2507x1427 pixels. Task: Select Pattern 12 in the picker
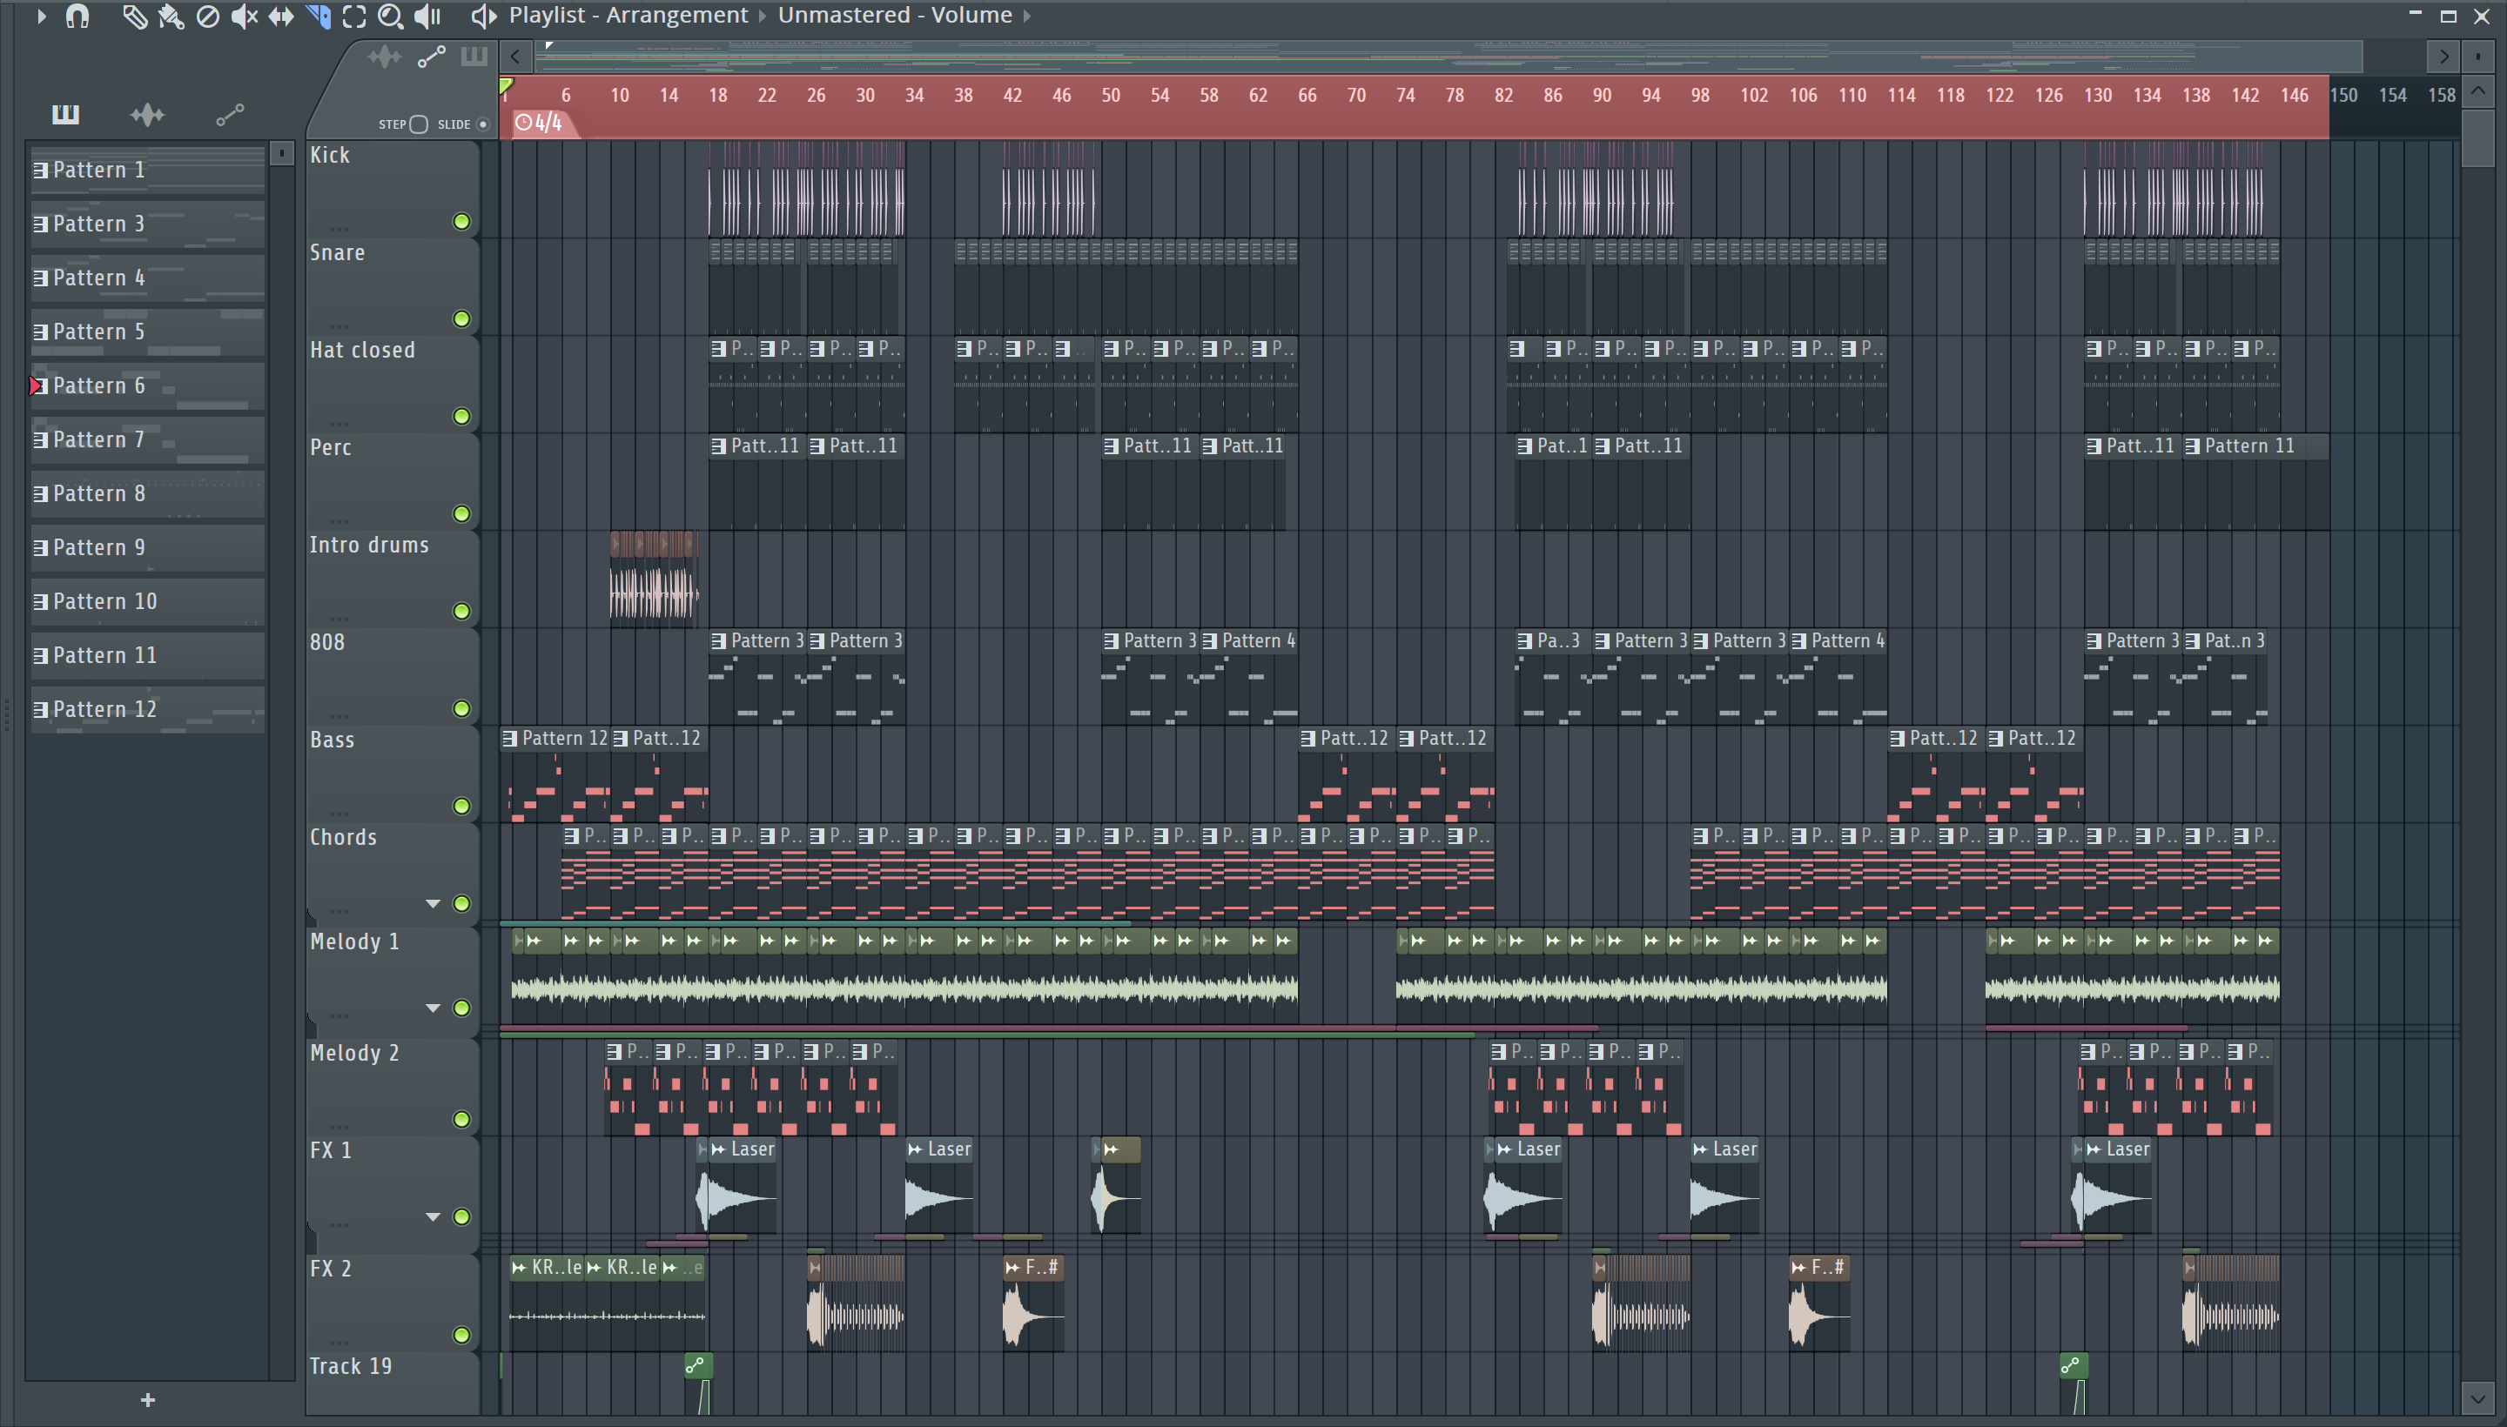pos(147,708)
